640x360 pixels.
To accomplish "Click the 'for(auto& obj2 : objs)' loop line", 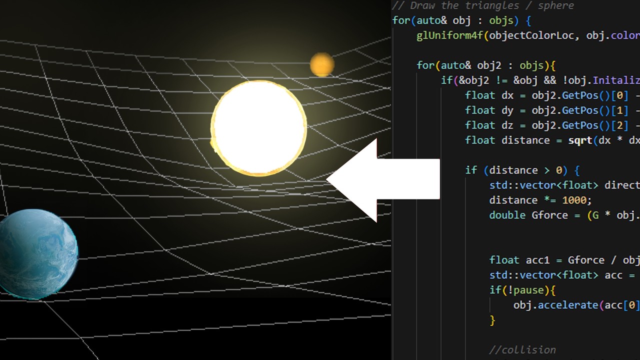I will [486, 65].
